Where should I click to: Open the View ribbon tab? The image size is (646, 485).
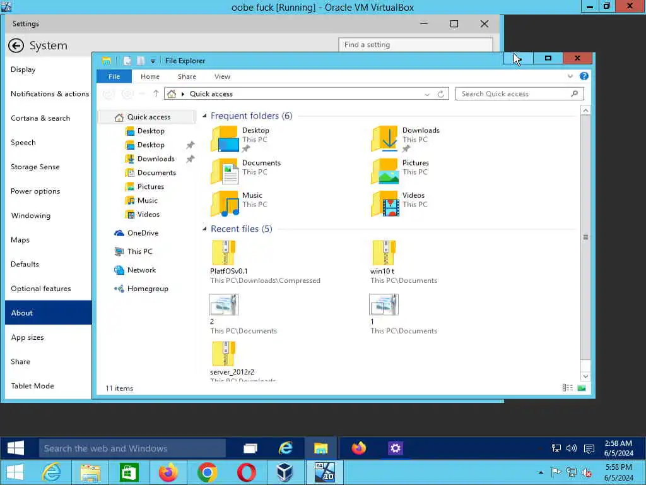(222, 76)
